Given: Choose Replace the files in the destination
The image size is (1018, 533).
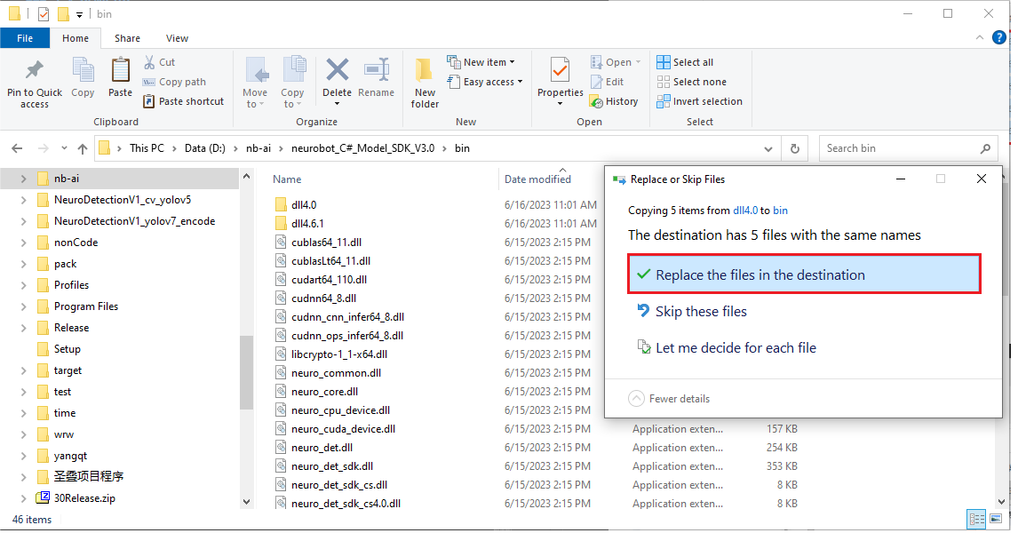Looking at the screenshot, I should pos(804,274).
